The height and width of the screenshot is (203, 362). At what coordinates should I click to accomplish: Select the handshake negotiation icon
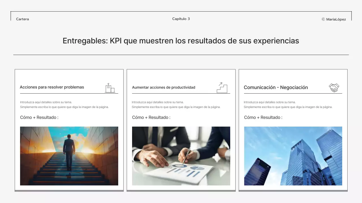[334, 87]
